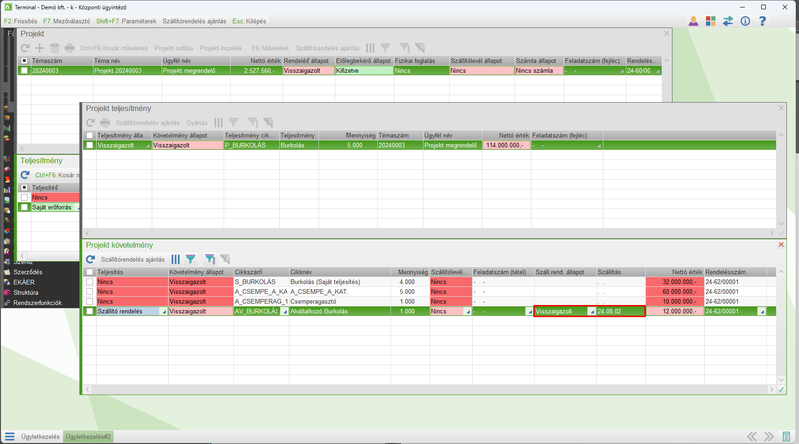
Task: Switch to the Ügyletkezelés#2 tab
Action: coord(88,437)
